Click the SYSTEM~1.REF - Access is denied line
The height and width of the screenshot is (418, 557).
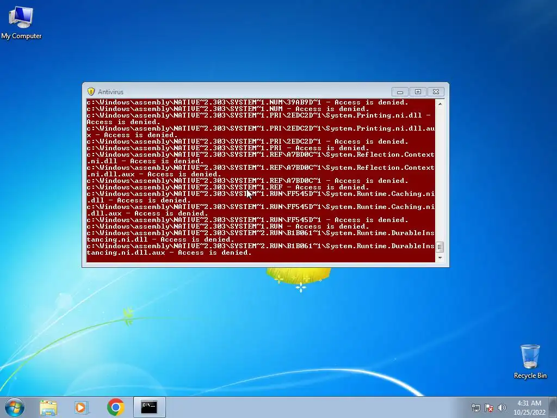228,187
